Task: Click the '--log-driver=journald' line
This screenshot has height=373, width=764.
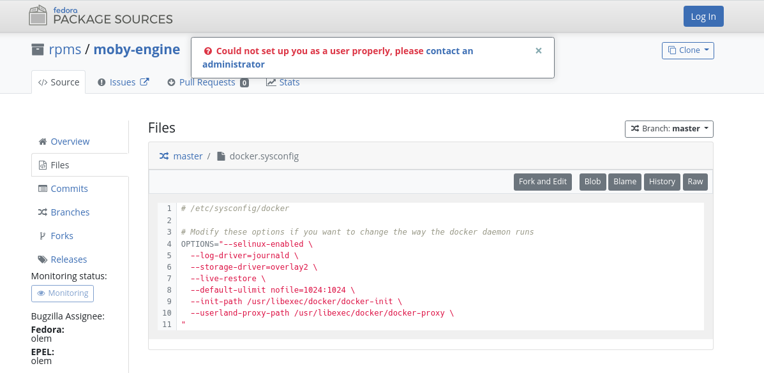Action: 244,255
